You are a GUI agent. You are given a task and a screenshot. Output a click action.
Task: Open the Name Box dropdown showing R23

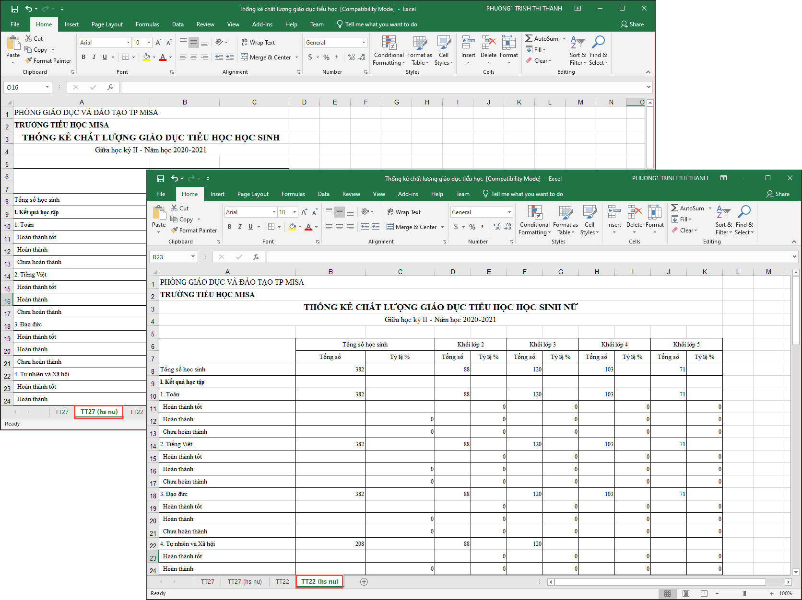pos(193,257)
